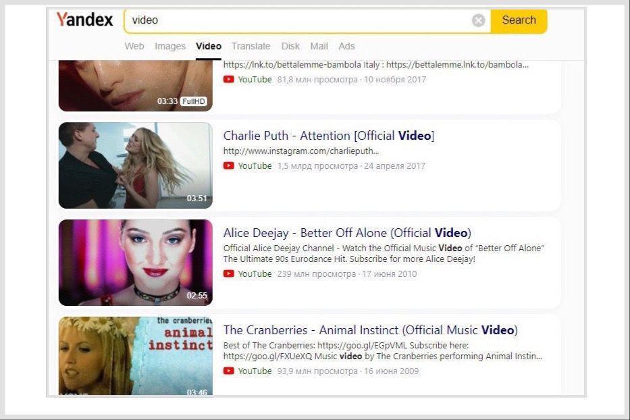Click YouTube label beside "81,8 млн просмотра"

coord(255,80)
